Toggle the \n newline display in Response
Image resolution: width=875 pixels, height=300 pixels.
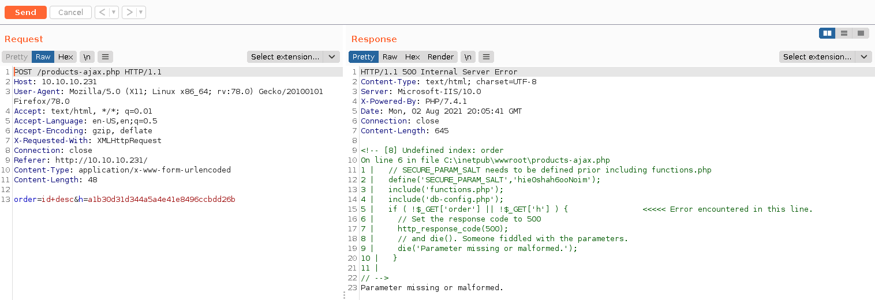coord(468,57)
